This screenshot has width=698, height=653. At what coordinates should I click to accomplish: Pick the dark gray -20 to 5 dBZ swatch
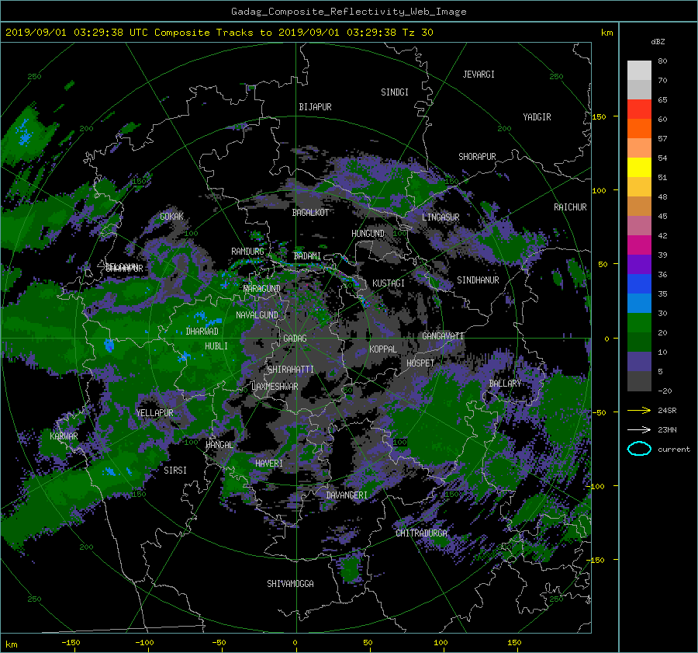pos(639,381)
